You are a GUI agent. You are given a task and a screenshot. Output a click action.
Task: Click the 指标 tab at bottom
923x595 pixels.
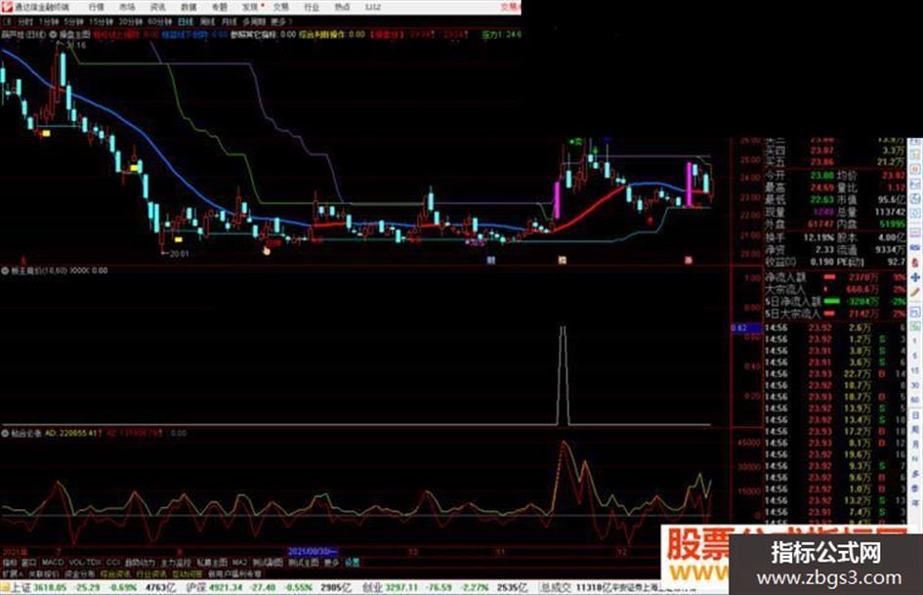click(10, 563)
